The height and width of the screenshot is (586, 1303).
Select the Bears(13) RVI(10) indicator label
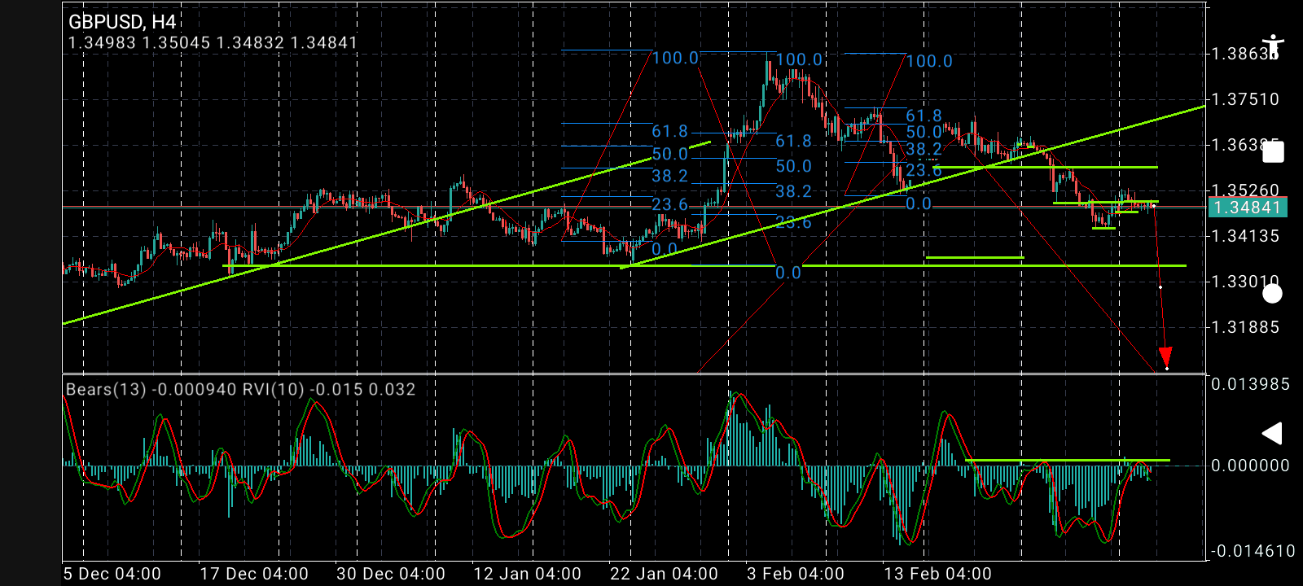point(241,389)
